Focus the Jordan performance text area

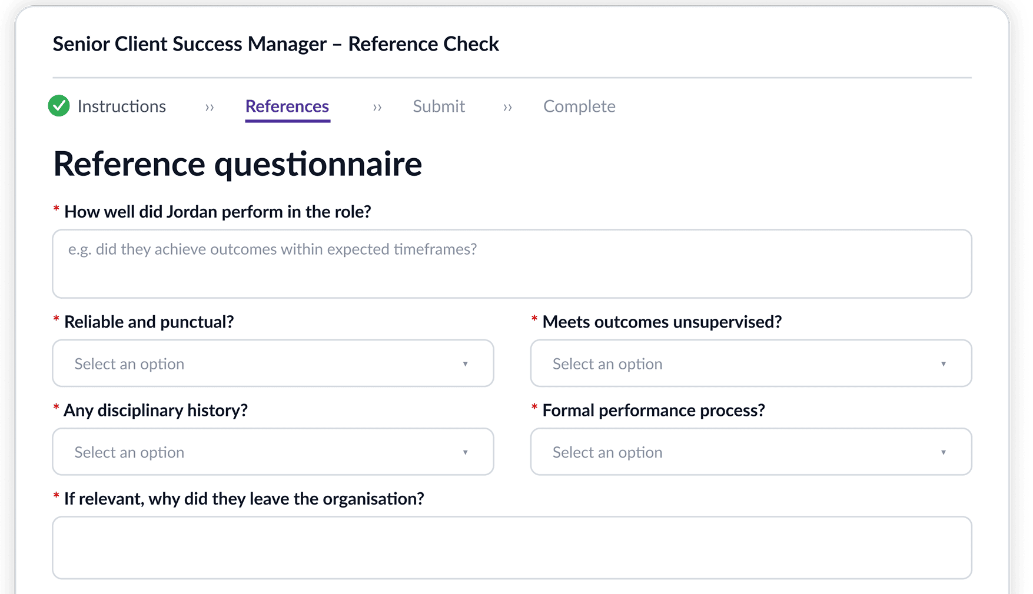coord(512,263)
